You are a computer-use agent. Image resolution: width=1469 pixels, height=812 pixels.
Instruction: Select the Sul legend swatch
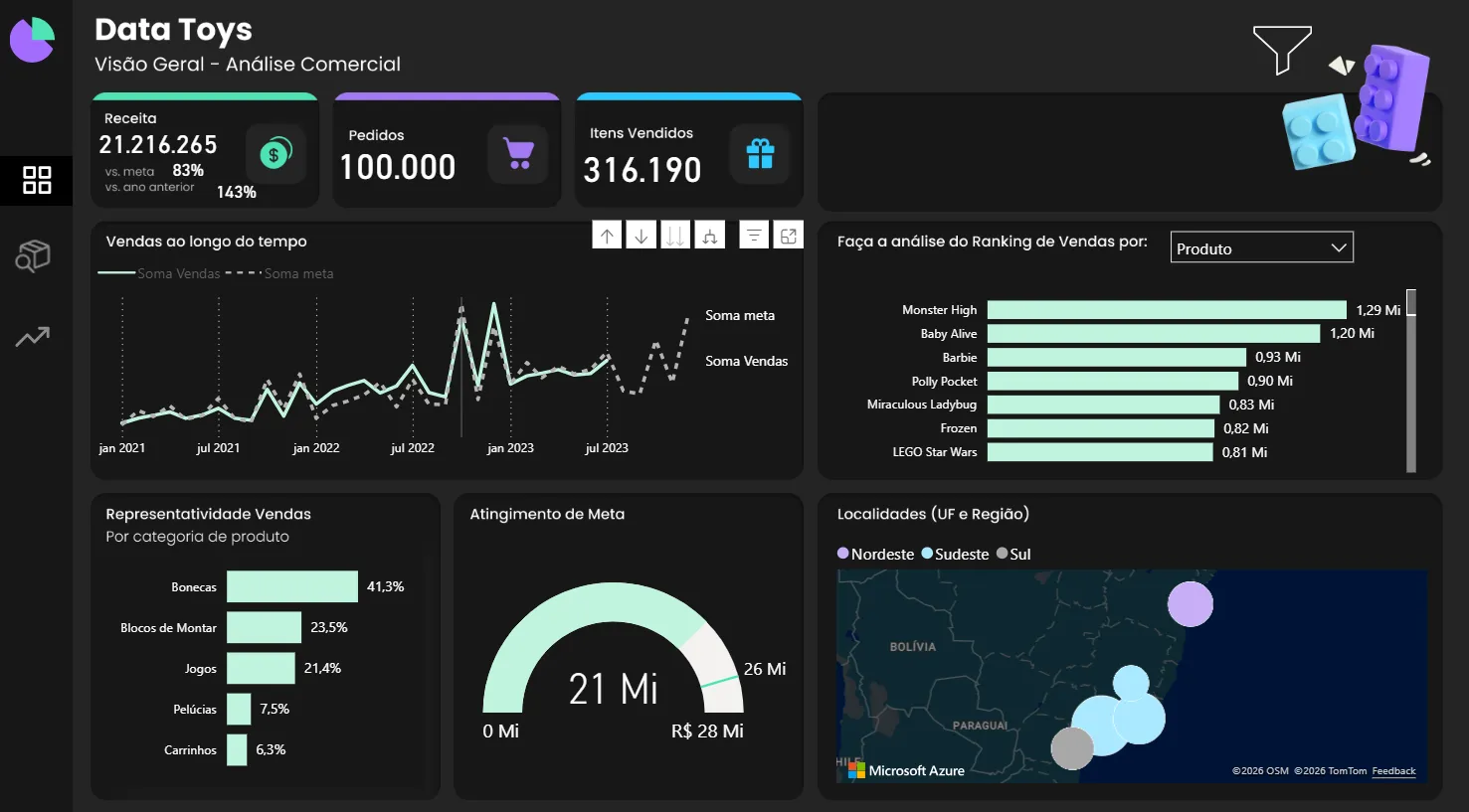[1002, 554]
